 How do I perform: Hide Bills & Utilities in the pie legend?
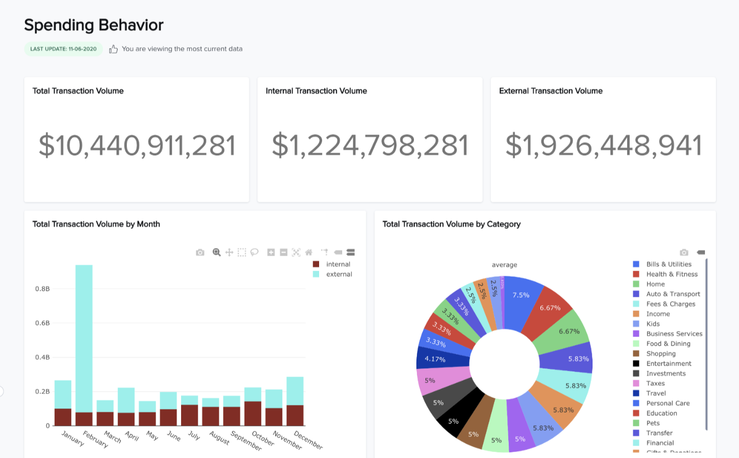coord(669,264)
